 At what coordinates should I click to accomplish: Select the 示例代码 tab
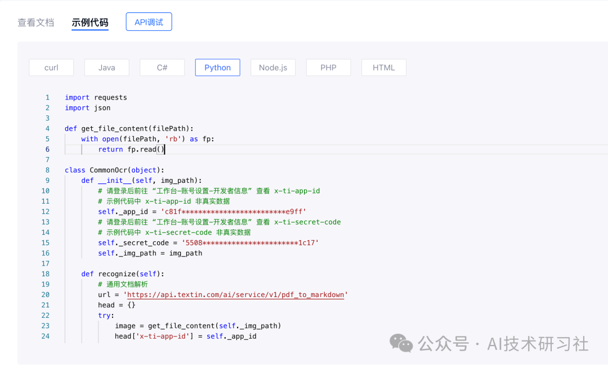coord(90,21)
